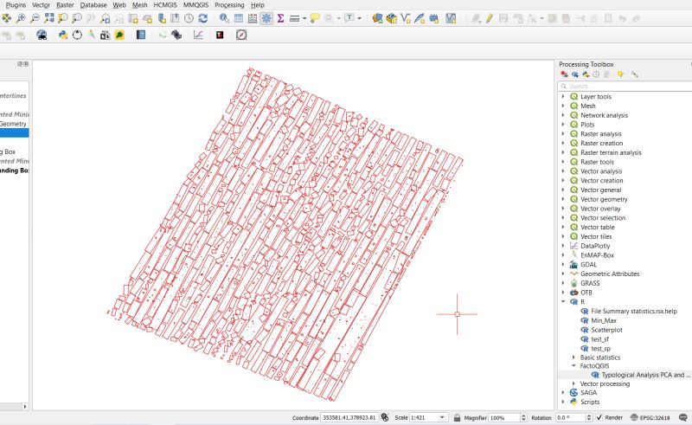Open the Vector menu

pyautogui.click(x=41, y=5)
